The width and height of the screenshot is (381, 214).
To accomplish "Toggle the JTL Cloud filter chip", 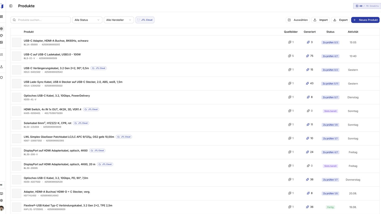I will coord(145,20).
